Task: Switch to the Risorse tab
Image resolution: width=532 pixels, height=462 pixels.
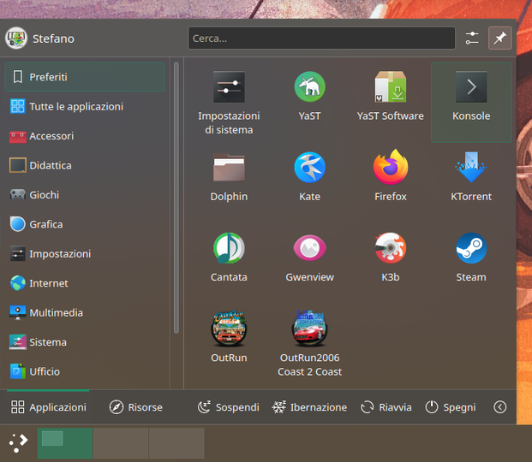Action: [135, 407]
